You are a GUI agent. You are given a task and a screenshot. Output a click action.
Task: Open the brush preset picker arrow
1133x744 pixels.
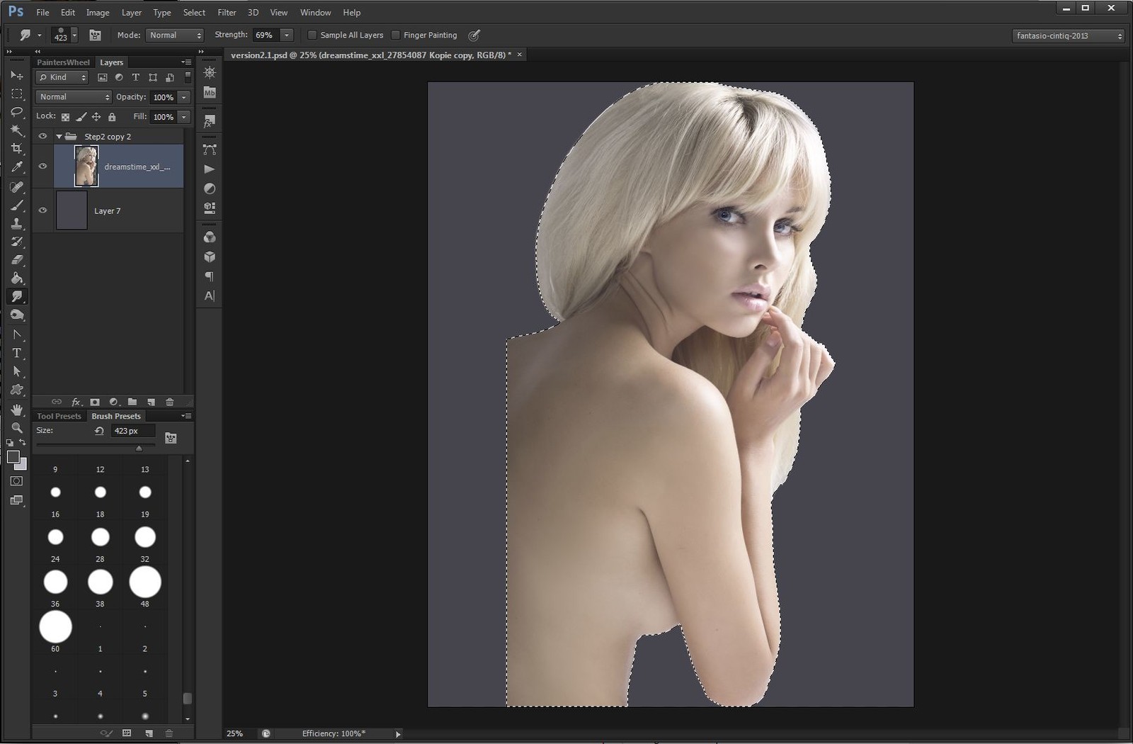pyautogui.click(x=74, y=35)
